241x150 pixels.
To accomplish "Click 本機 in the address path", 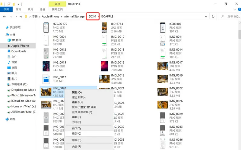I will [35, 17].
